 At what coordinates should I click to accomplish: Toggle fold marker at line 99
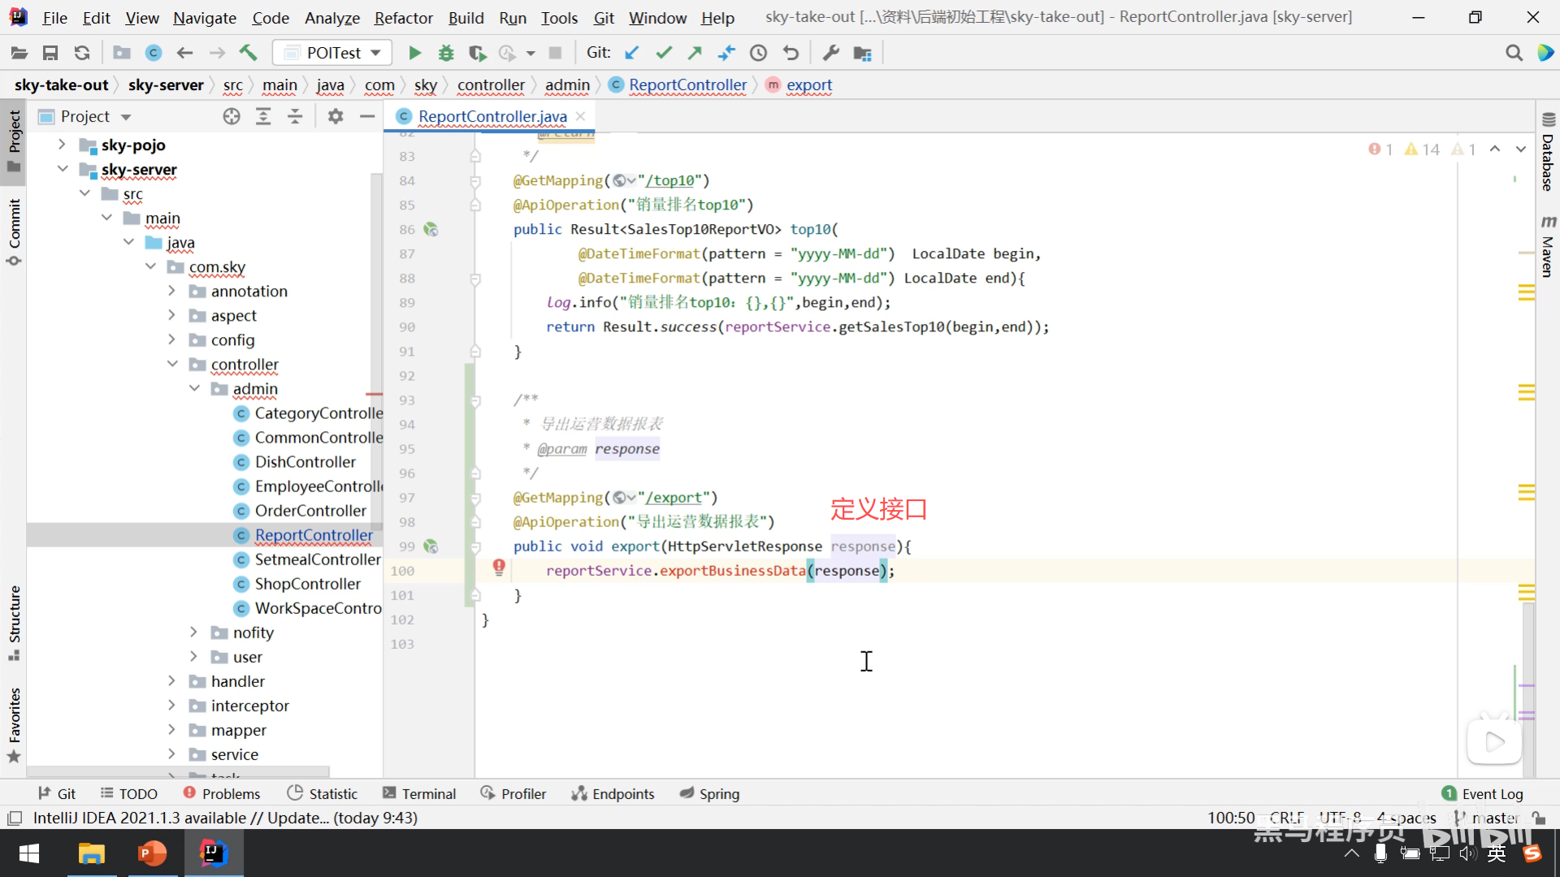[475, 547]
